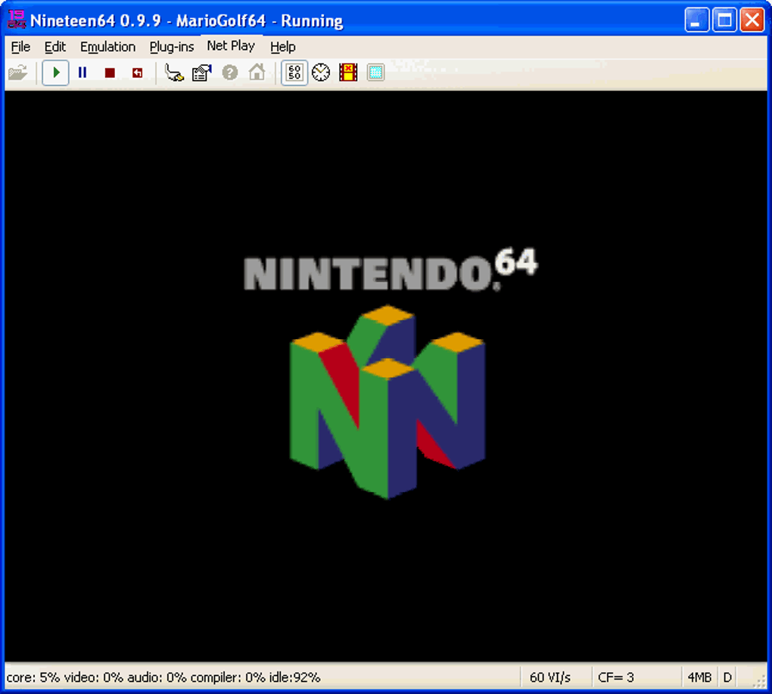Screen dimensions: 772x694
Task: Click the film strip video icon
Action: pyautogui.click(x=348, y=73)
